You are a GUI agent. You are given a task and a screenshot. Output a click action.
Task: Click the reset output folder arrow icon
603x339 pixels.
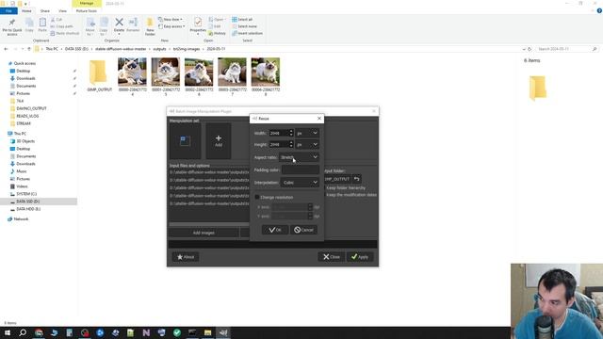[x=356, y=179]
